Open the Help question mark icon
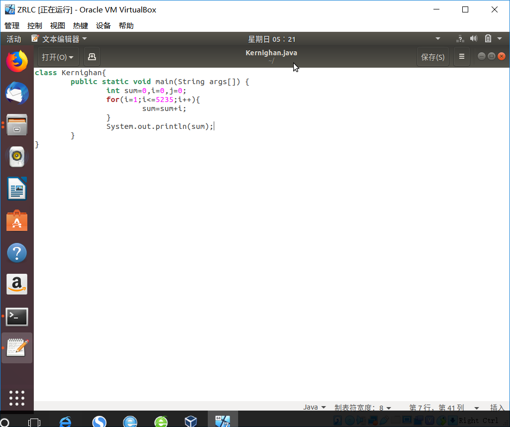This screenshot has width=510, height=427. (x=17, y=253)
